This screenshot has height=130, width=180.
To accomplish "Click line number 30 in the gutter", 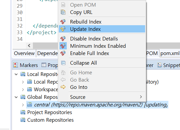I will click(x=20, y=12).
